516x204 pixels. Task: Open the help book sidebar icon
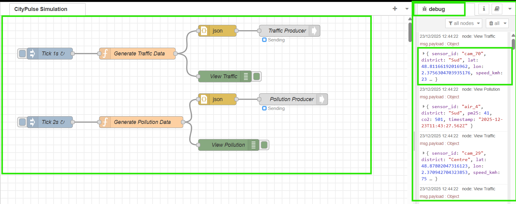(x=497, y=9)
